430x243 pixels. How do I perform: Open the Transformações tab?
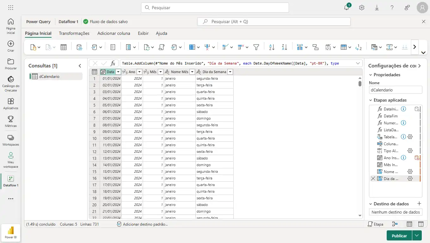[x=74, y=33]
